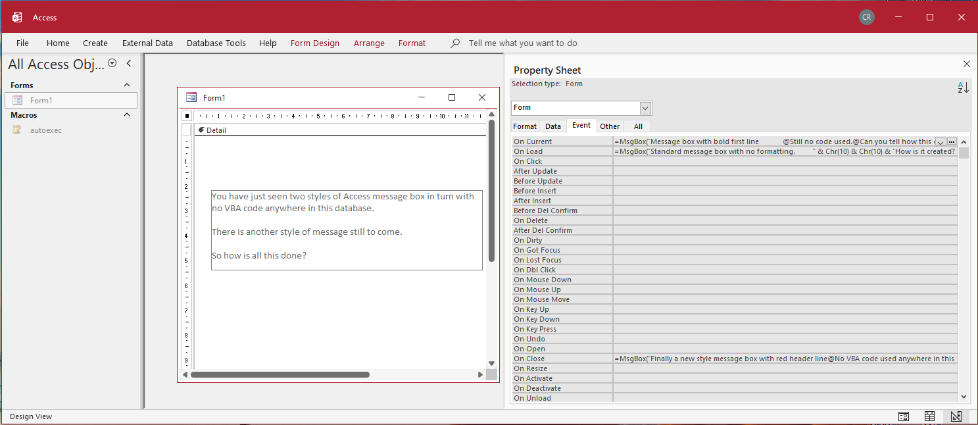Image resolution: width=978 pixels, height=425 pixels.
Task: Click the form selector square at ruler corner
Action: (187, 116)
